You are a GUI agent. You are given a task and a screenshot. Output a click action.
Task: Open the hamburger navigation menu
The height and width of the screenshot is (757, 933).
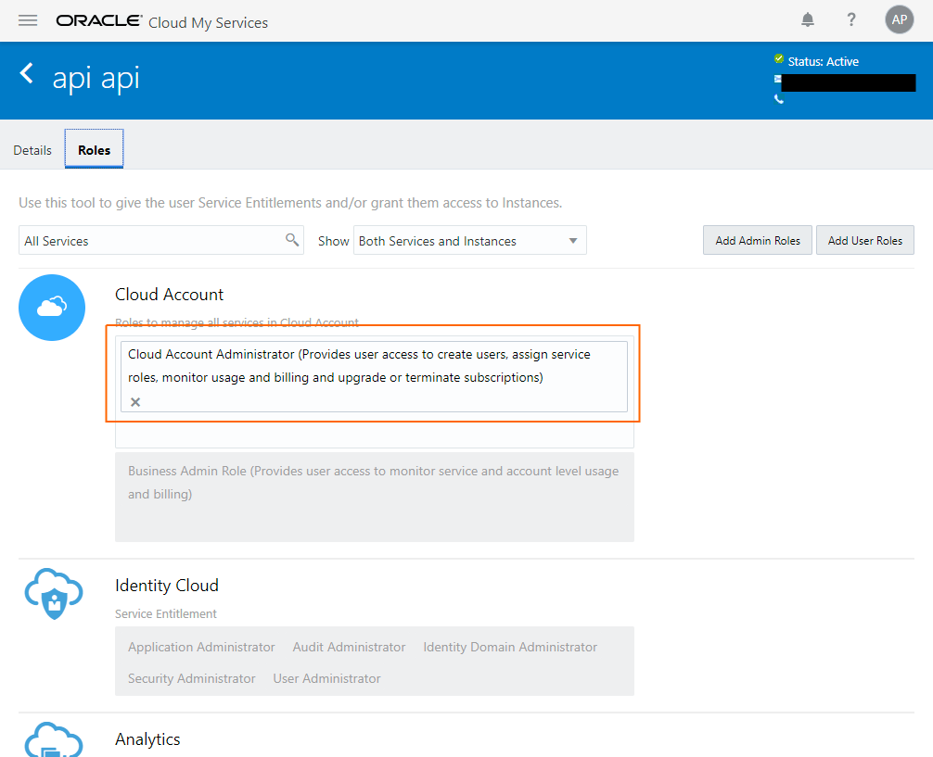[28, 20]
